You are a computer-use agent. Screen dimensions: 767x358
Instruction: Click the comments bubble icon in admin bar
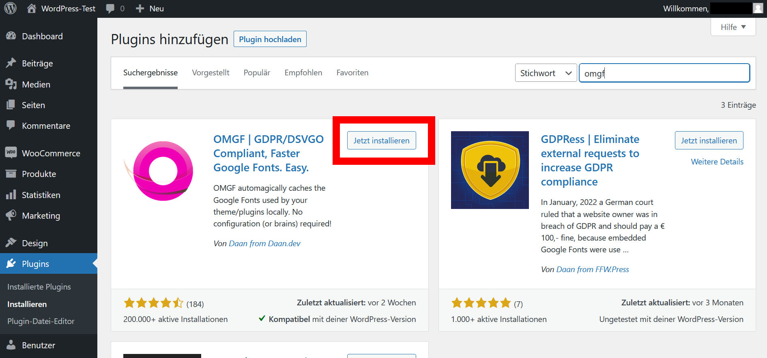[110, 9]
